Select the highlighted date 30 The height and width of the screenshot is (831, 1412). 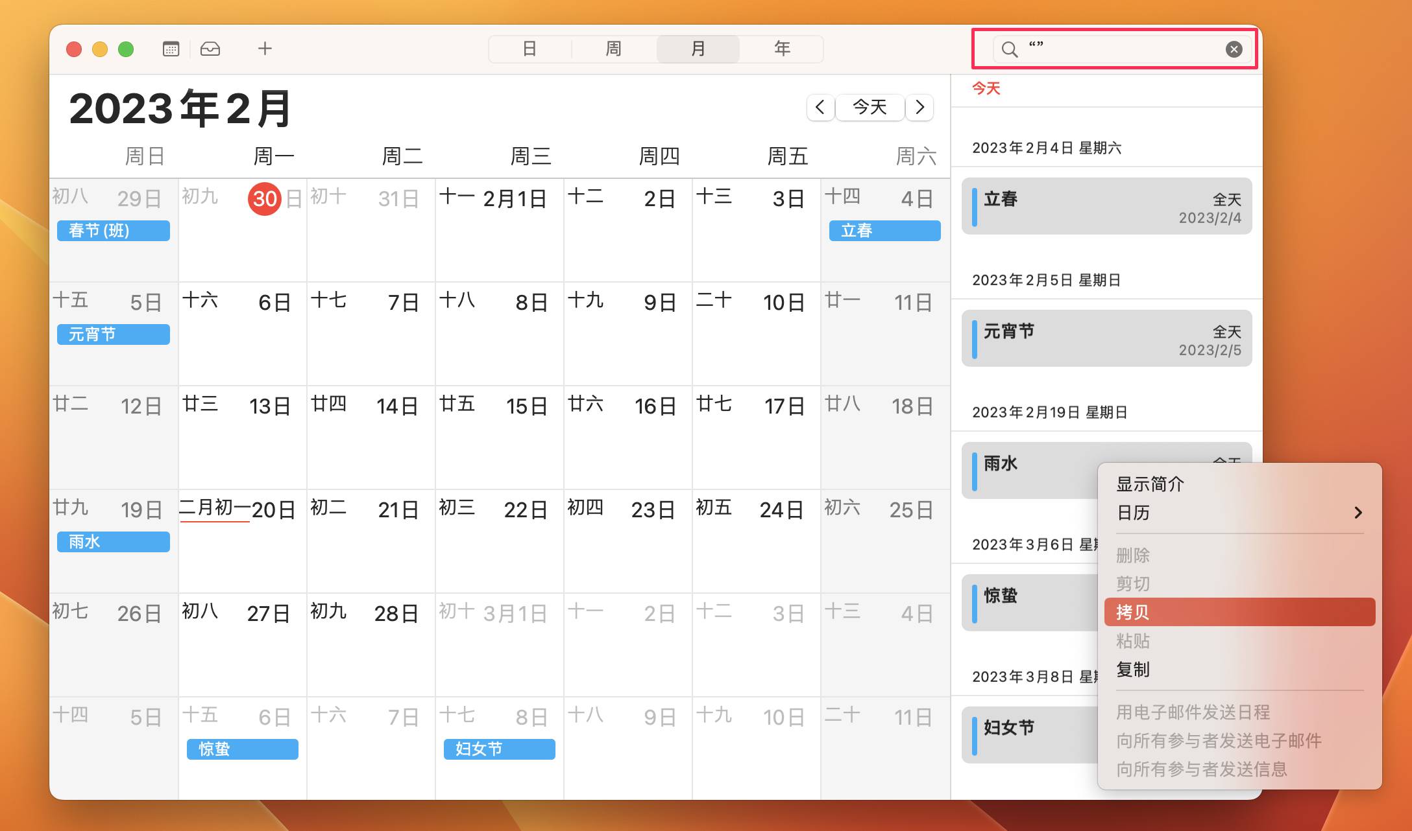tap(265, 198)
